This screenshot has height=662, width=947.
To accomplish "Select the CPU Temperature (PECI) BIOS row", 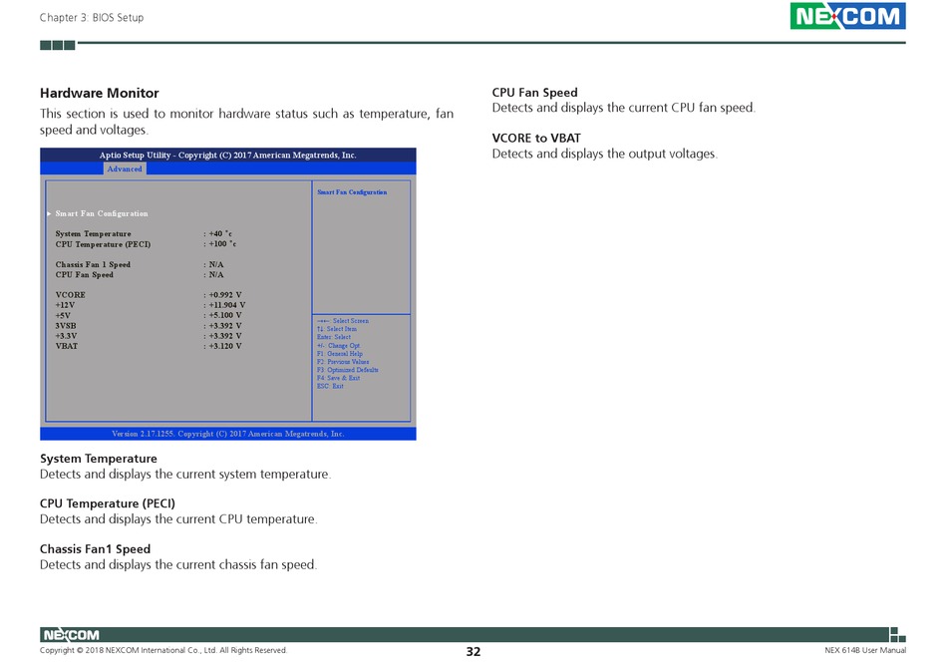I will coord(146,244).
